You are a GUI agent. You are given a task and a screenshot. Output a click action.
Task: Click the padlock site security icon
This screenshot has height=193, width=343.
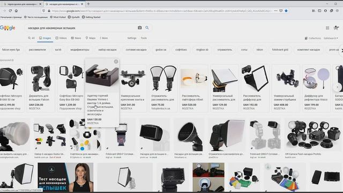tap(49, 11)
